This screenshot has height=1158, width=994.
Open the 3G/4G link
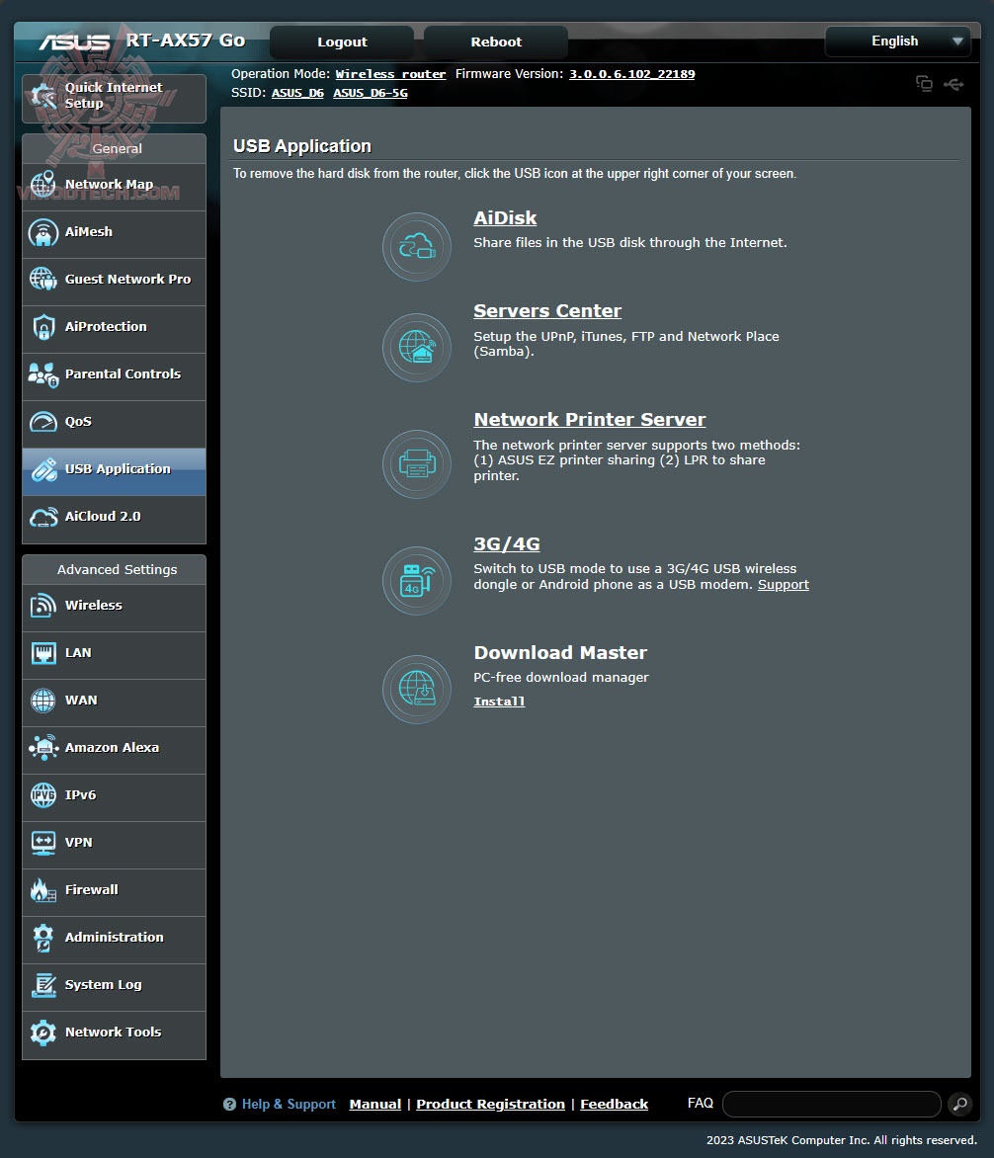click(x=507, y=544)
